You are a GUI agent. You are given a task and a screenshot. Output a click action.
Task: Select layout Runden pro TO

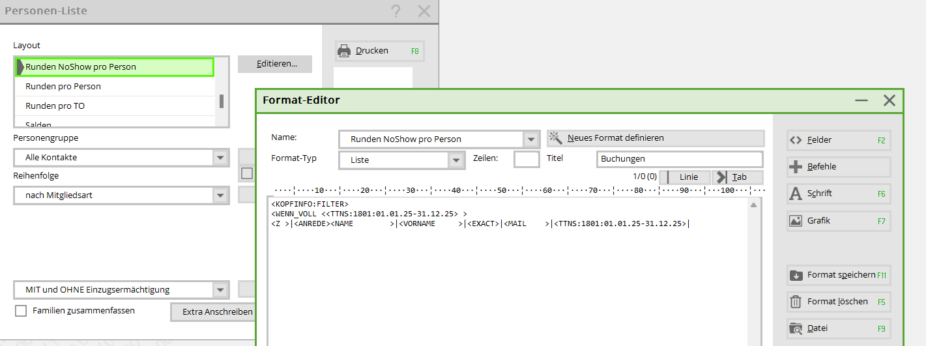pyautogui.click(x=115, y=106)
